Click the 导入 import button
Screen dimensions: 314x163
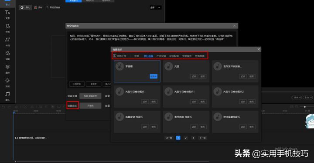(25, 7)
